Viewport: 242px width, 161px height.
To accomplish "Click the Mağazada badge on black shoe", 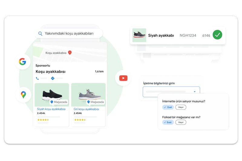I will pos(59,102).
